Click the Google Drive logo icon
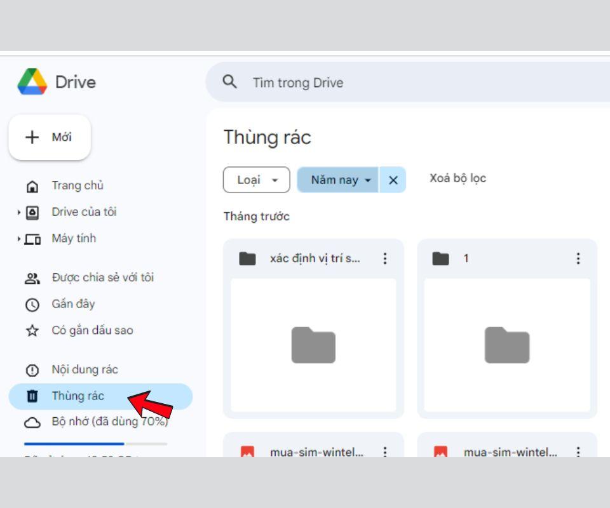 click(x=32, y=82)
